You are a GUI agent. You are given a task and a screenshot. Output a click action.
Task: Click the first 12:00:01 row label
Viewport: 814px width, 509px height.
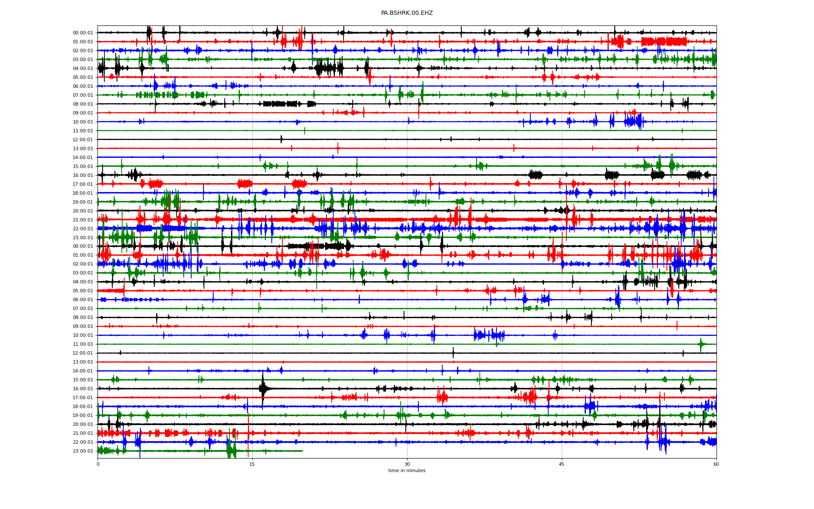click(83, 140)
